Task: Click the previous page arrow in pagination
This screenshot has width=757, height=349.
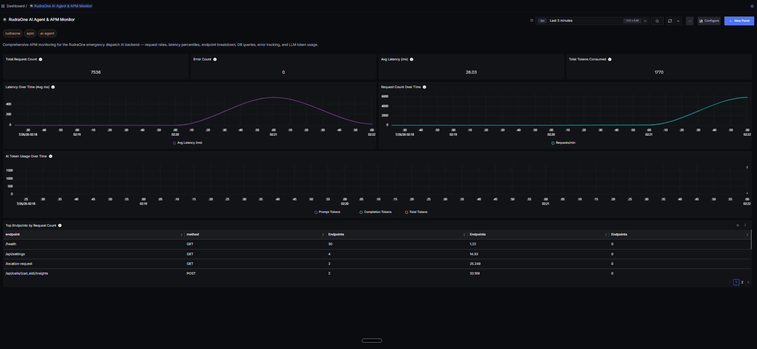Action: 730,282
